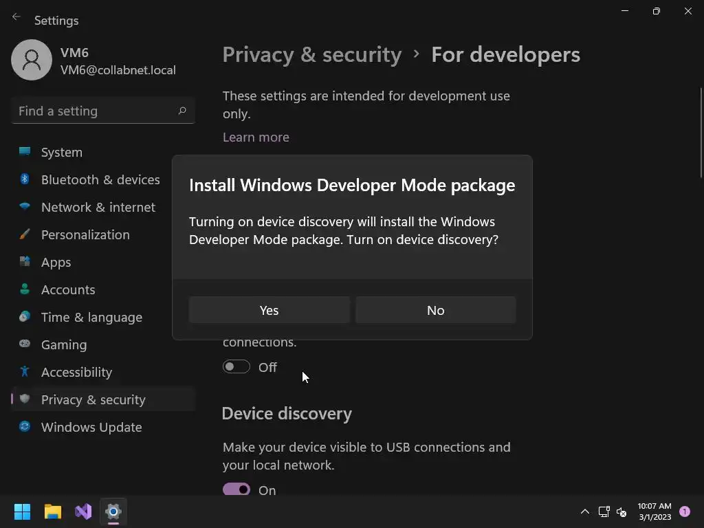
Task: Switch on the toggle labeled Off
Action: click(x=236, y=367)
